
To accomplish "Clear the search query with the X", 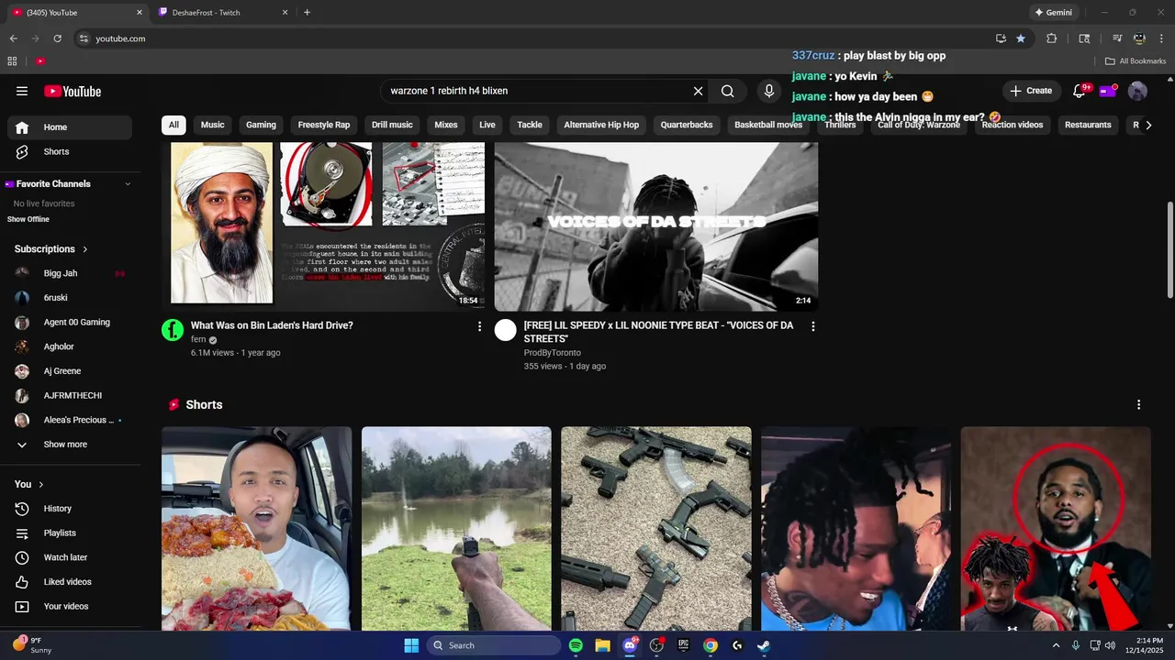I will 698,91.
